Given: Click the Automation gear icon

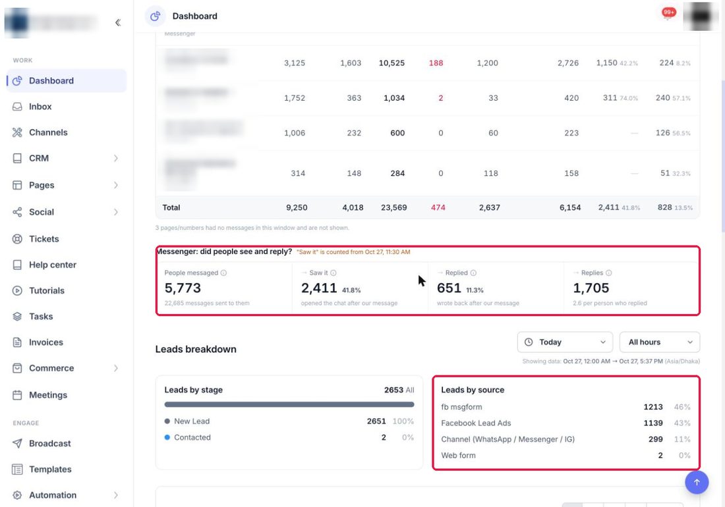Looking at the screenshot, I should pyautogui.click(x=17, y=495).
